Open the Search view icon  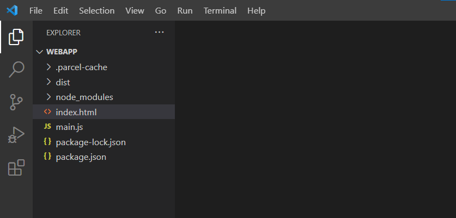point(16,70)
